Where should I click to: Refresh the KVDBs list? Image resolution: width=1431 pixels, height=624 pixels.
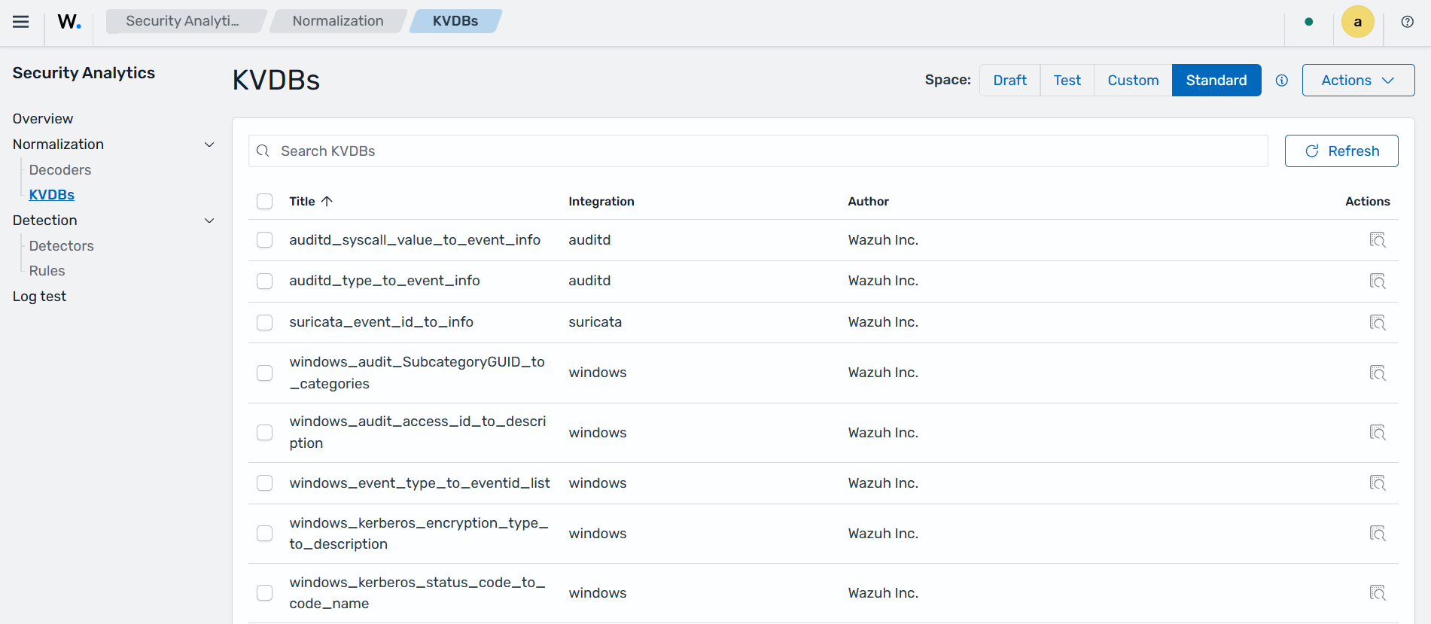(1341, 151)
